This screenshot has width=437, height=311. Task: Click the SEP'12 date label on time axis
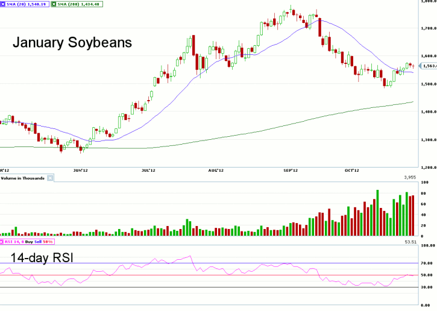click(291, 171)
